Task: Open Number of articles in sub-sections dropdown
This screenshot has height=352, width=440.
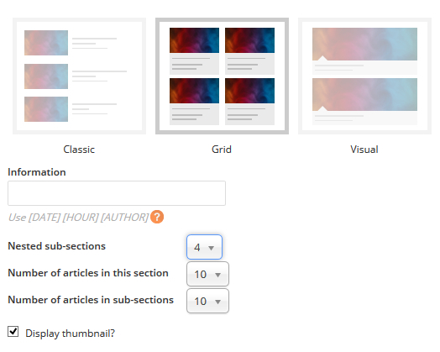Action: 207,301
